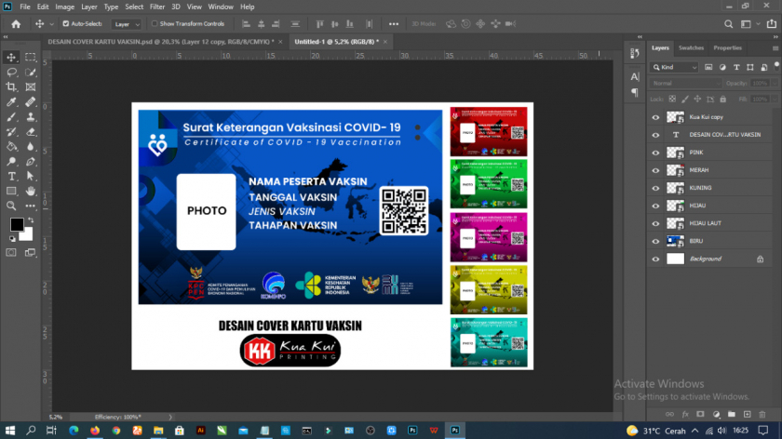782x439 pixels.
Task: Go to the Home screen icon
Action: click(16, 24)
